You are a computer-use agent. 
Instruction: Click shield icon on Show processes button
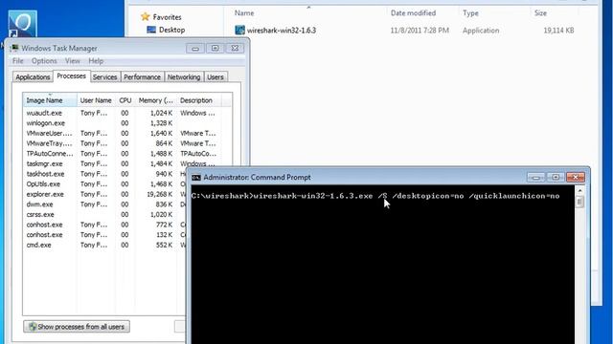coord(33,327)
